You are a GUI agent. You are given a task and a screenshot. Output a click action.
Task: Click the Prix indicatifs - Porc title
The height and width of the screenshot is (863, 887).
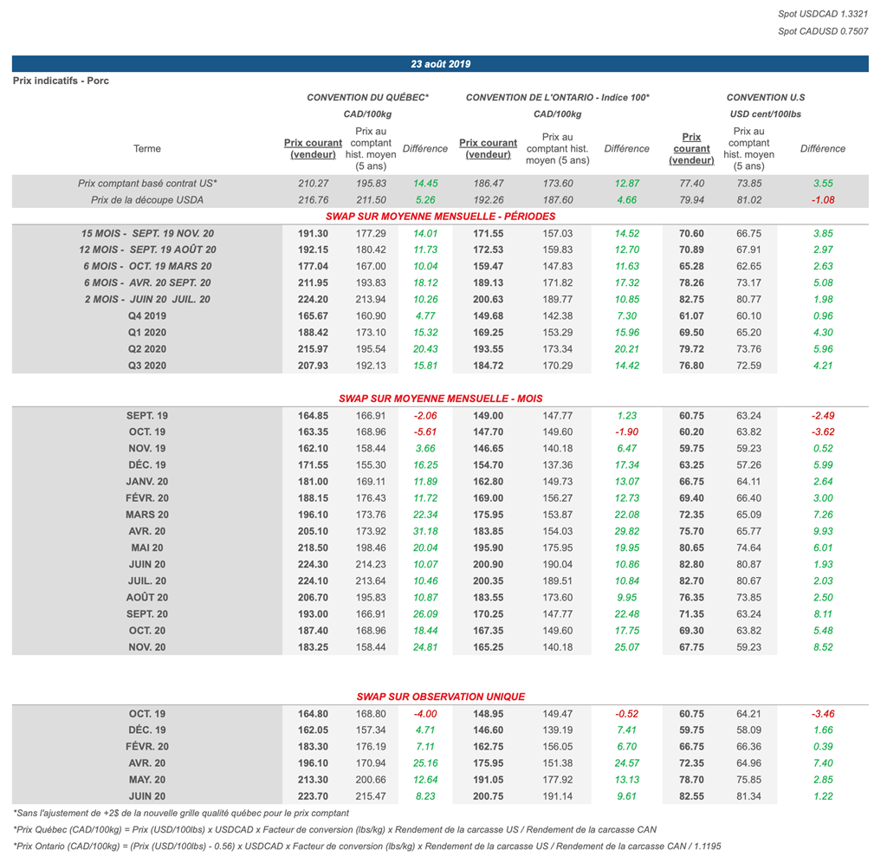pyautogui.click(x=61, y=81)
